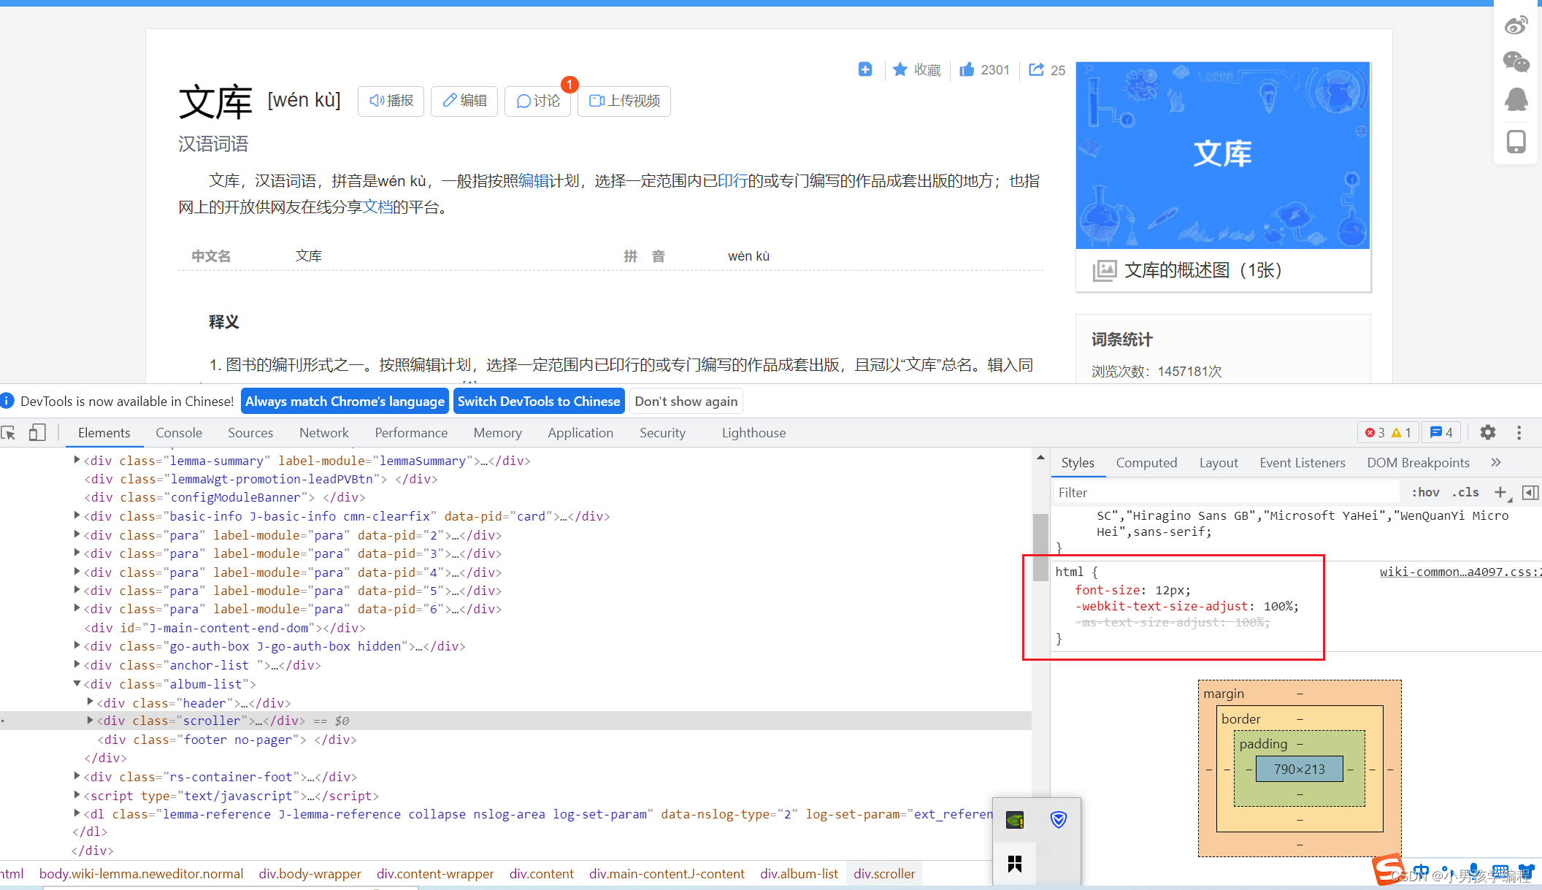Toggle the computed styles sidebar icon

coord(1530,493)
